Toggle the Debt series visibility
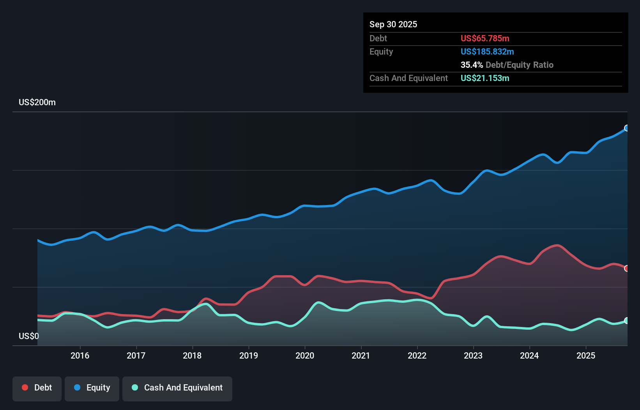Screen dimensions: 640x410 coord(37,387)
